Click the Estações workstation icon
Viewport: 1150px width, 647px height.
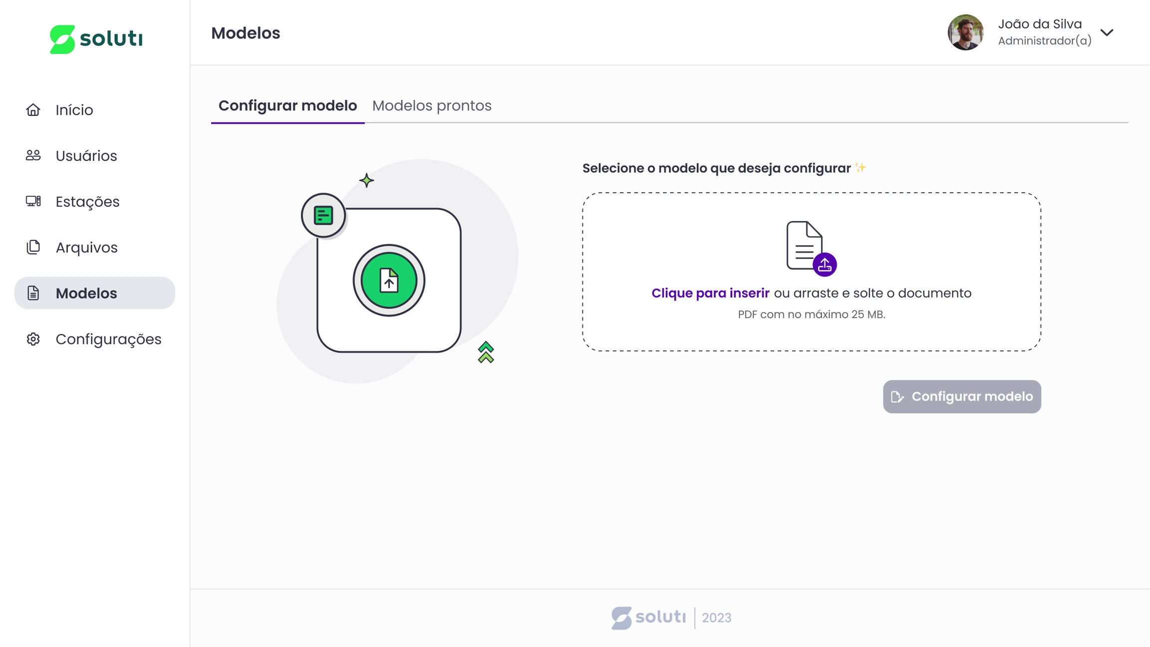[x=33, y=201]
